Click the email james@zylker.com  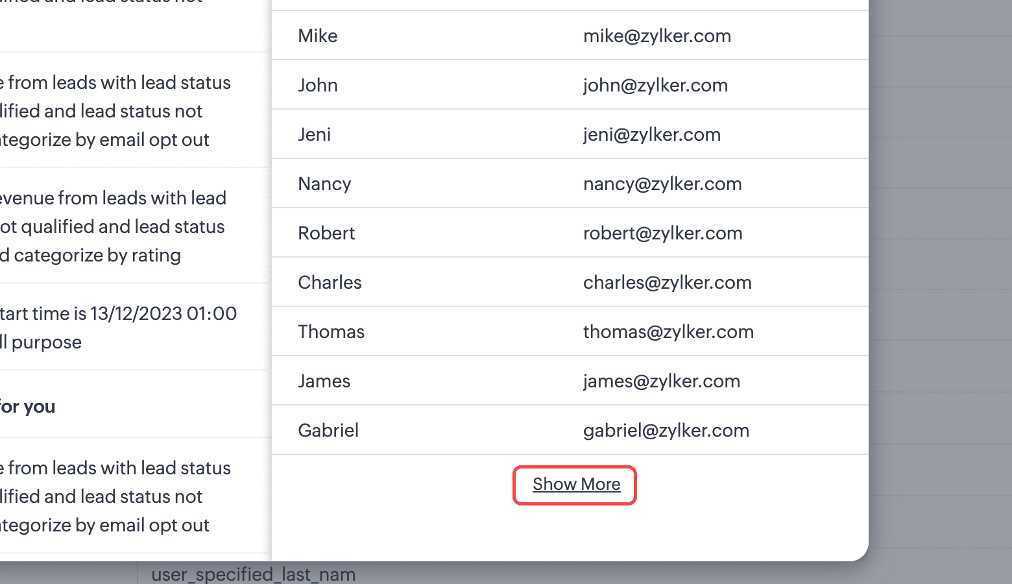661,381
